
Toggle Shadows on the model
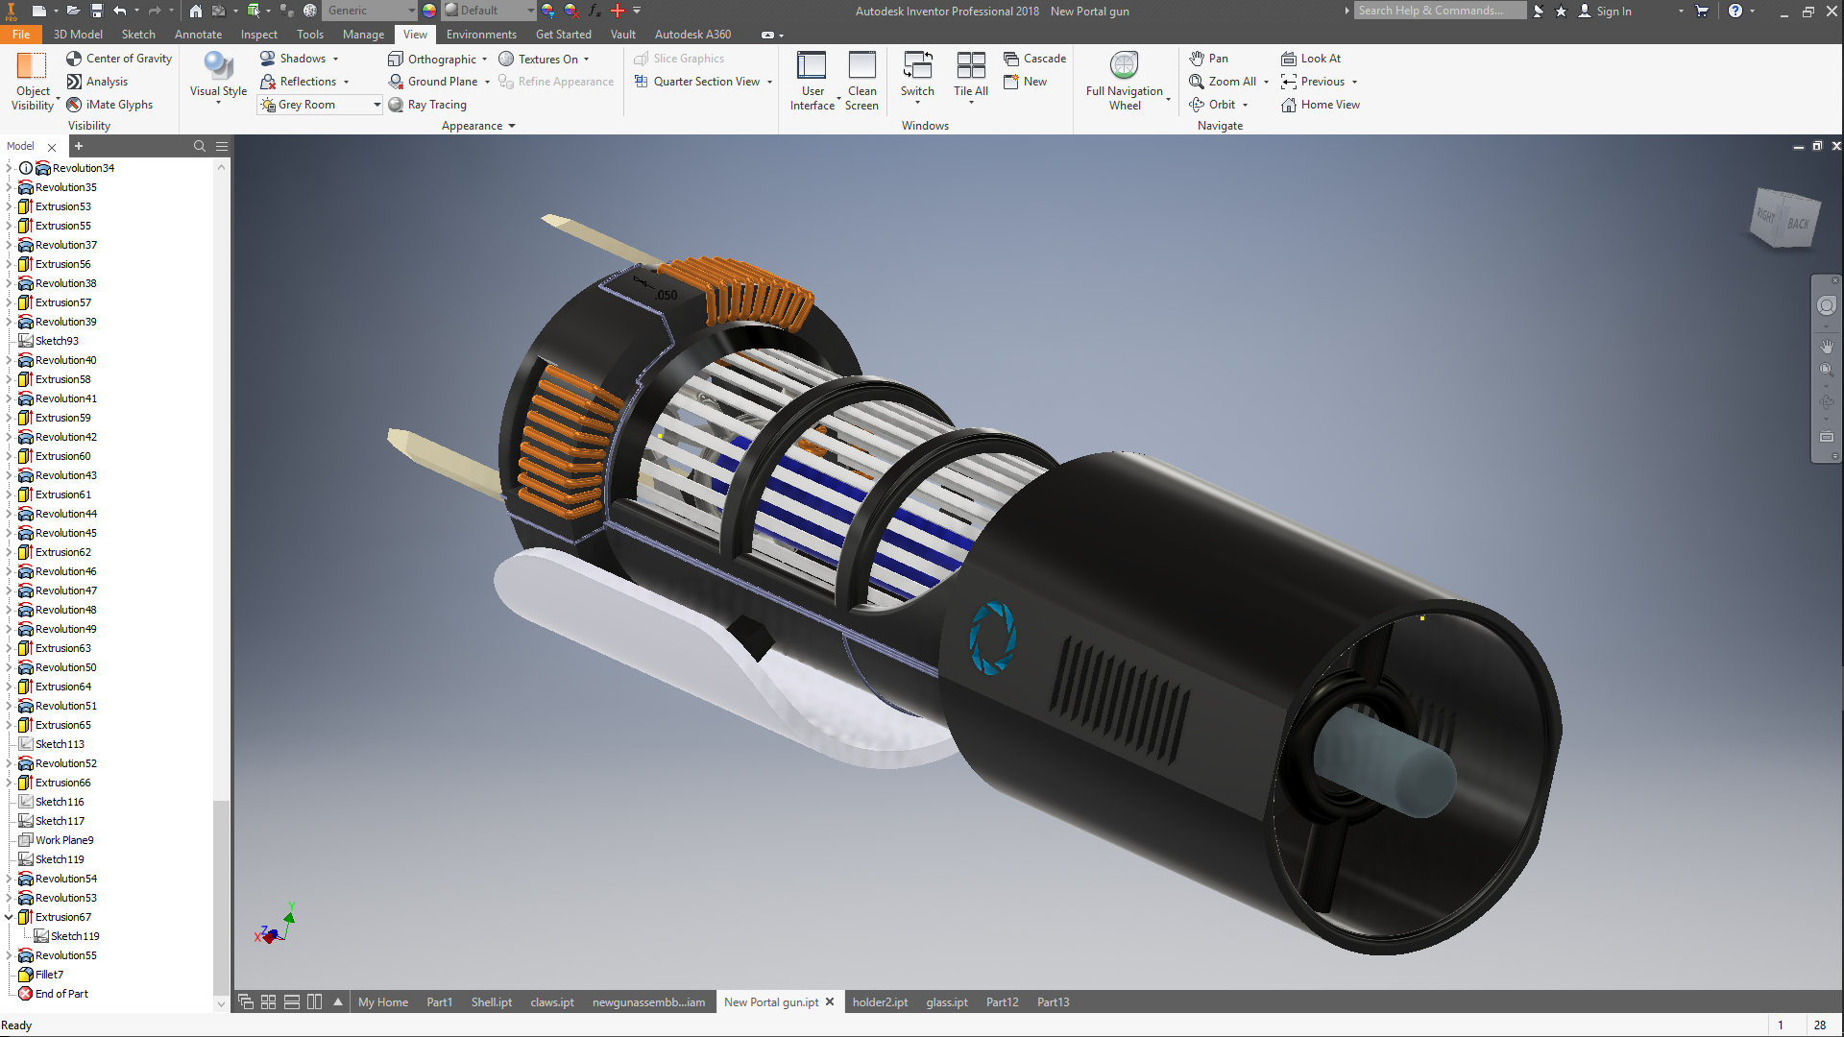[293, 59]
